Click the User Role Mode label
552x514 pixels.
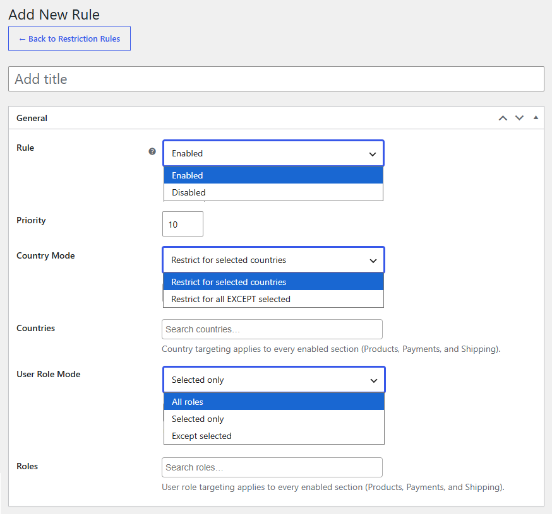click(48, 374)
